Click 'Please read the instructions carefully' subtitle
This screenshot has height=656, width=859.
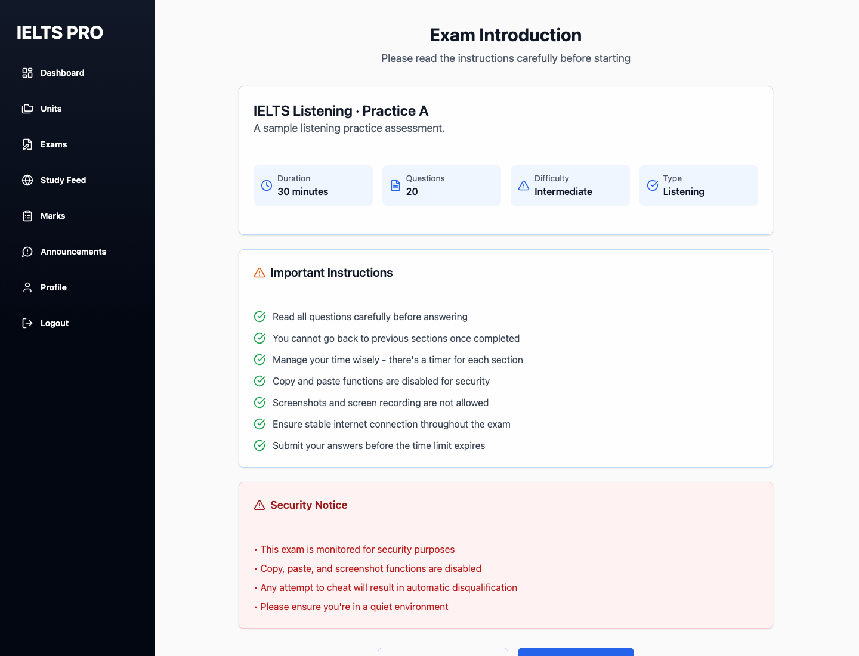click(x=506, y=58)
